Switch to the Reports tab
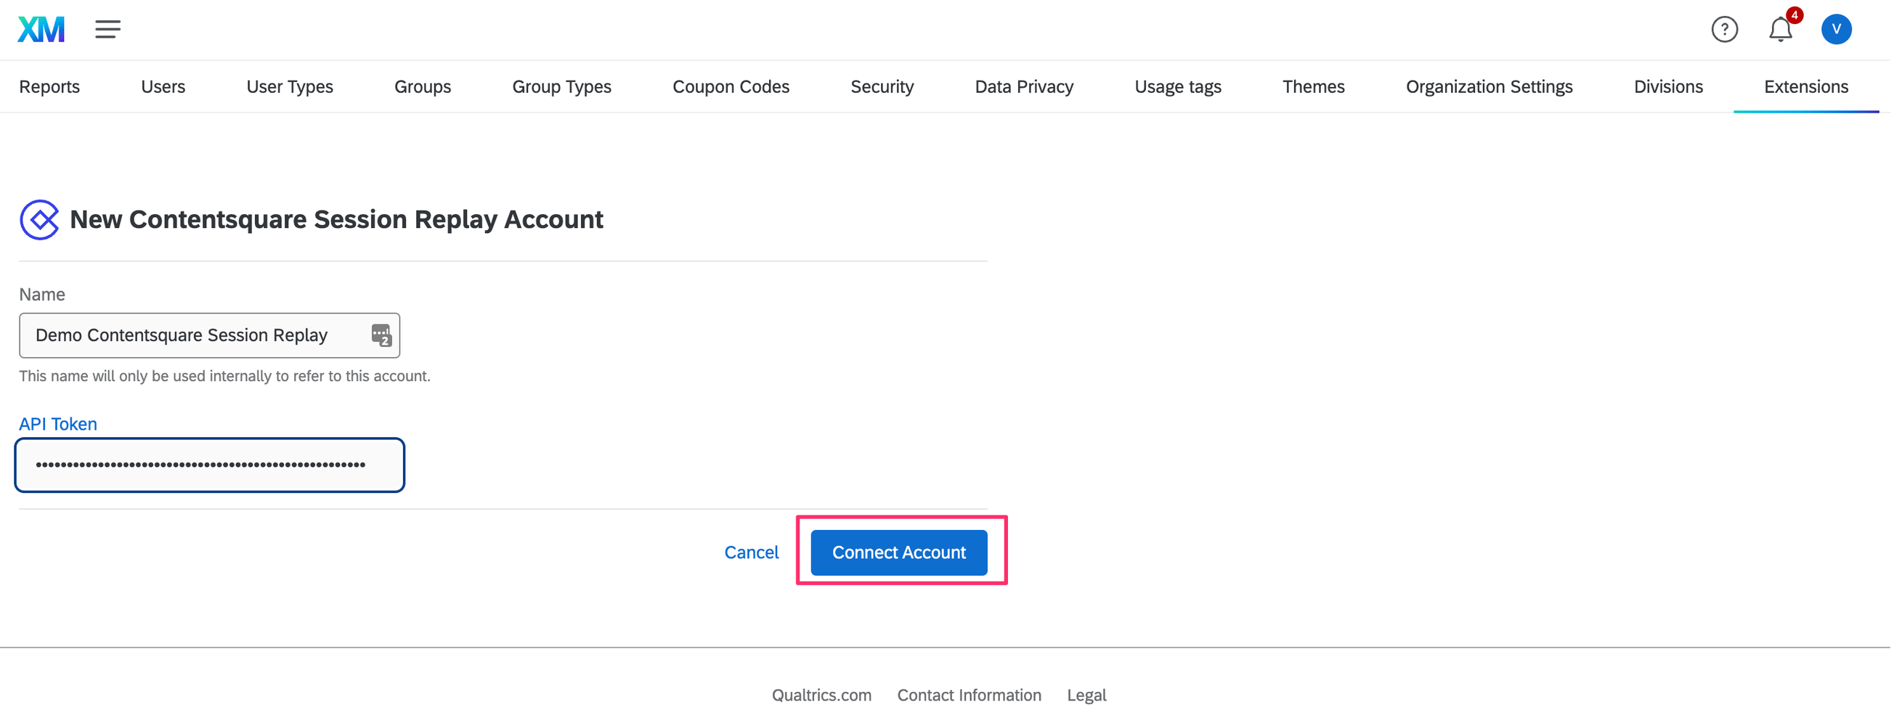The image size is (1894, 718). pos(49,86)
